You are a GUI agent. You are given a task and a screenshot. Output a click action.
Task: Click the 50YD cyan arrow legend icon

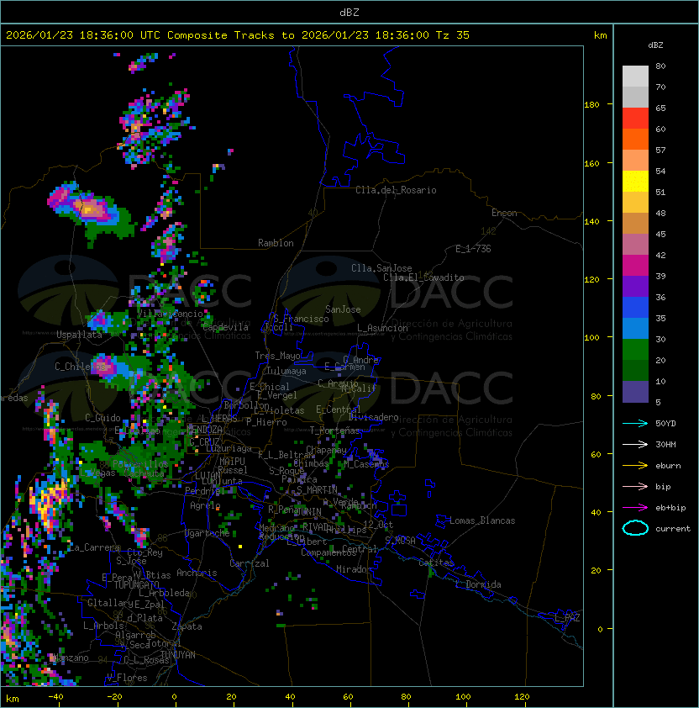(635, 424)
